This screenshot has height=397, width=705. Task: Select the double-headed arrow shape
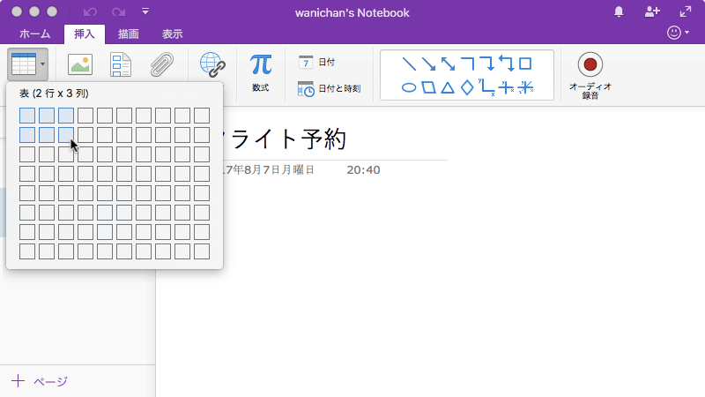[x=448, y=64]
